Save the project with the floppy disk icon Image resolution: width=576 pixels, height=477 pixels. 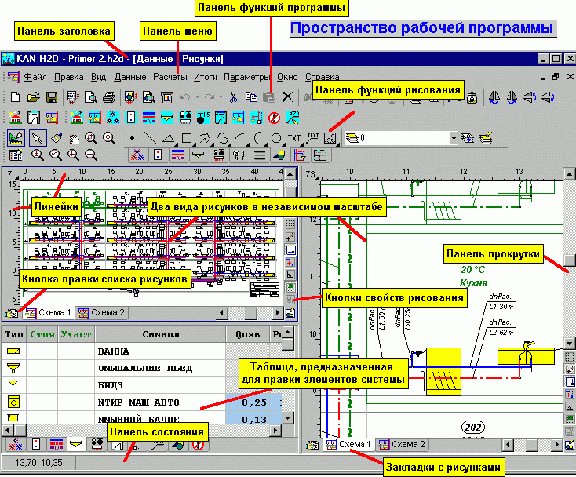52,97
